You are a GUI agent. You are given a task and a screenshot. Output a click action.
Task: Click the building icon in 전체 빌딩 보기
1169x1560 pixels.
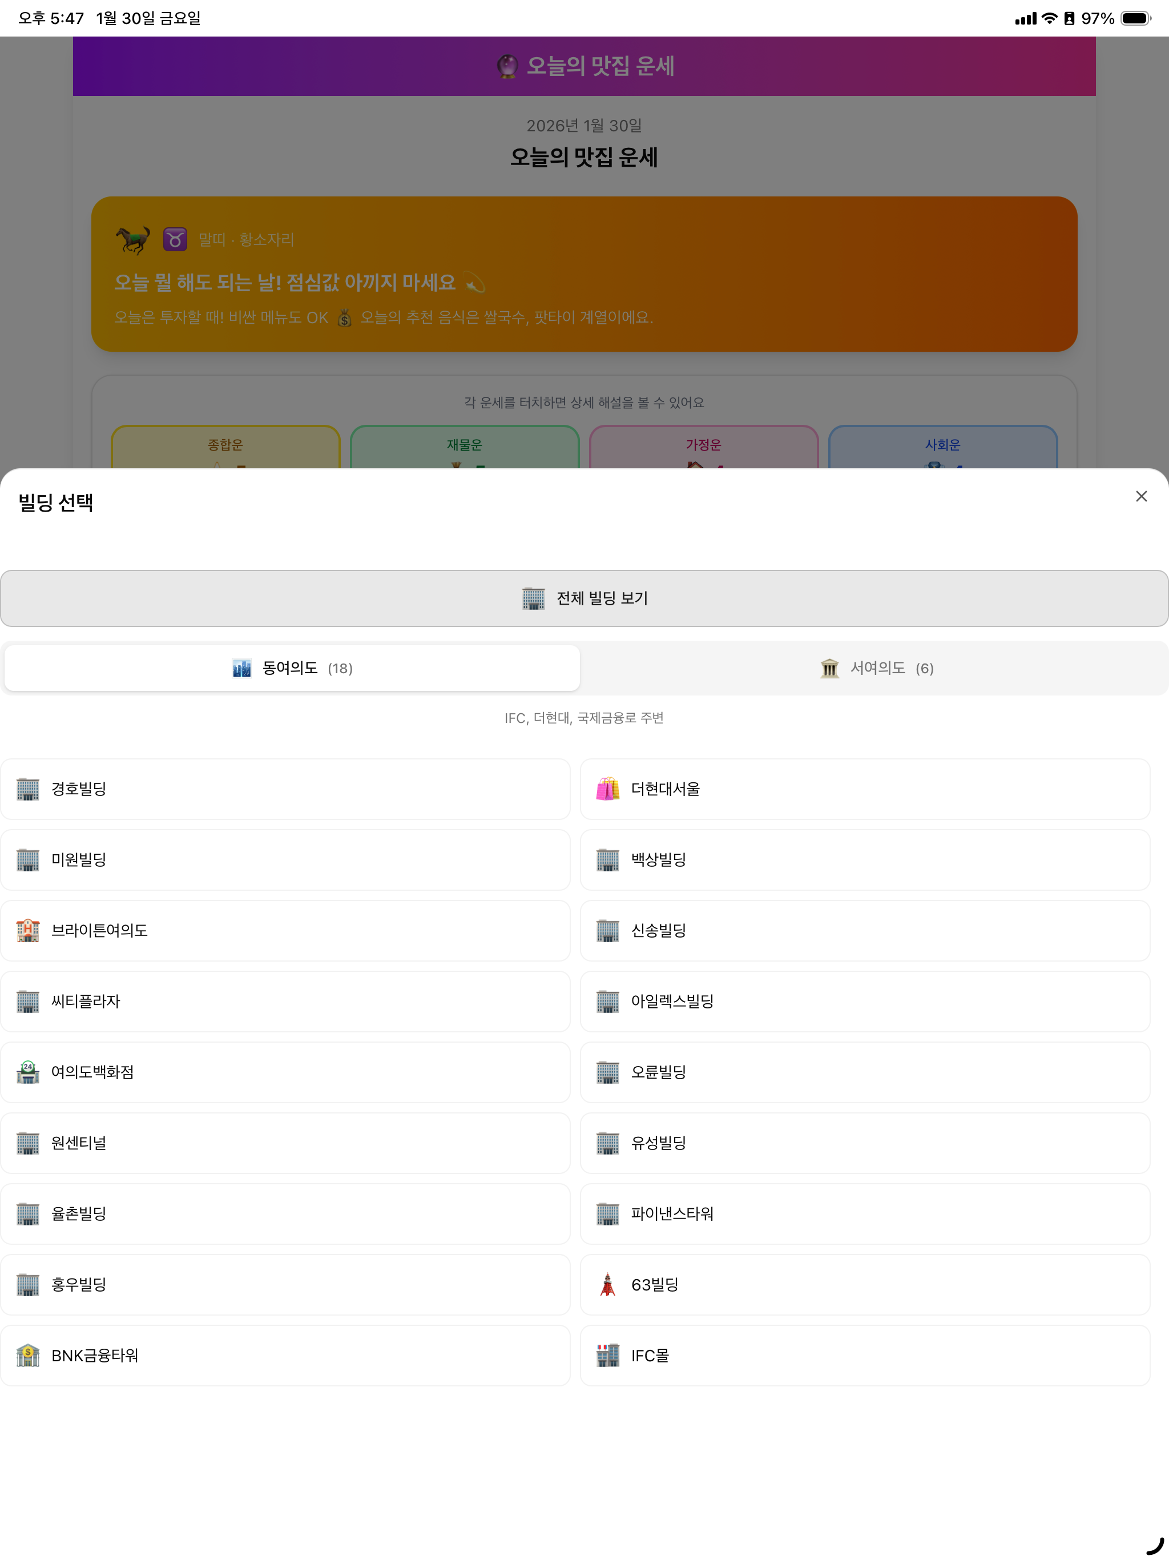[x=534, y=598]
